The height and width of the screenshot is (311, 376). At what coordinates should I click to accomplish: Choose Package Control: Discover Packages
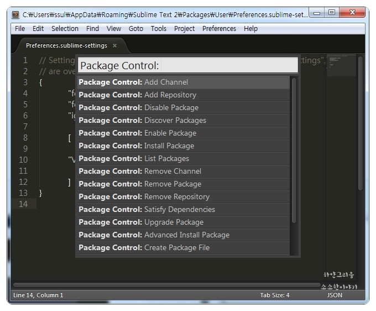coord(184,121)
